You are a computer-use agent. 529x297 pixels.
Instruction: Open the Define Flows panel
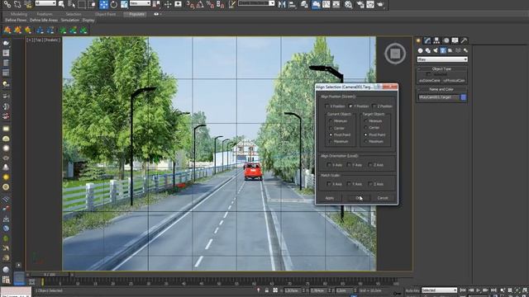coord(16,20)
